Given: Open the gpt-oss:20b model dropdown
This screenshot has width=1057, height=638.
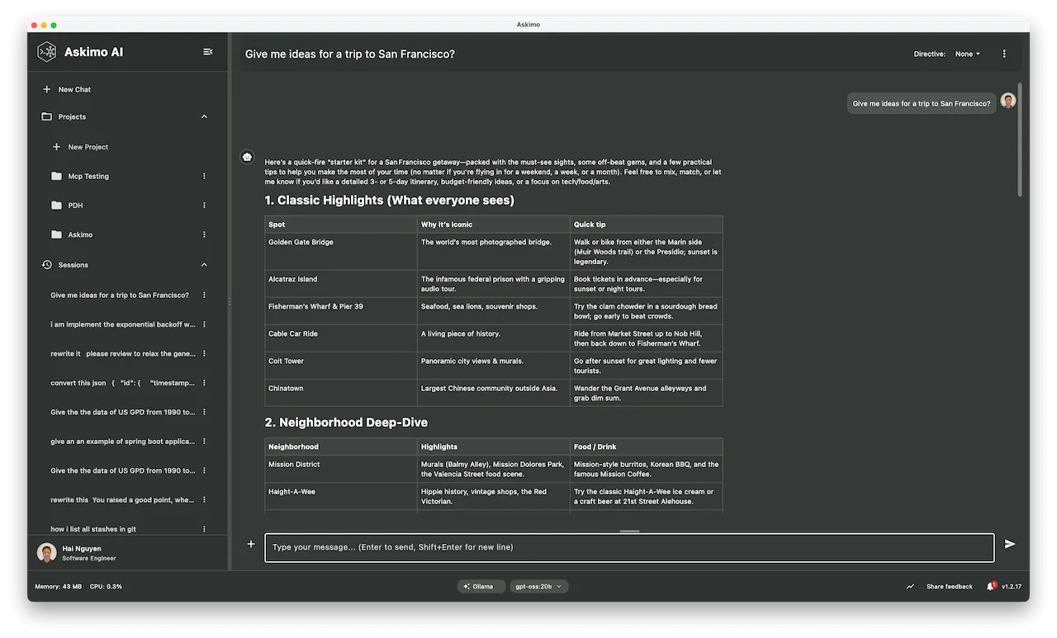Looking at the screenshot, I should [x=538, y=587].
